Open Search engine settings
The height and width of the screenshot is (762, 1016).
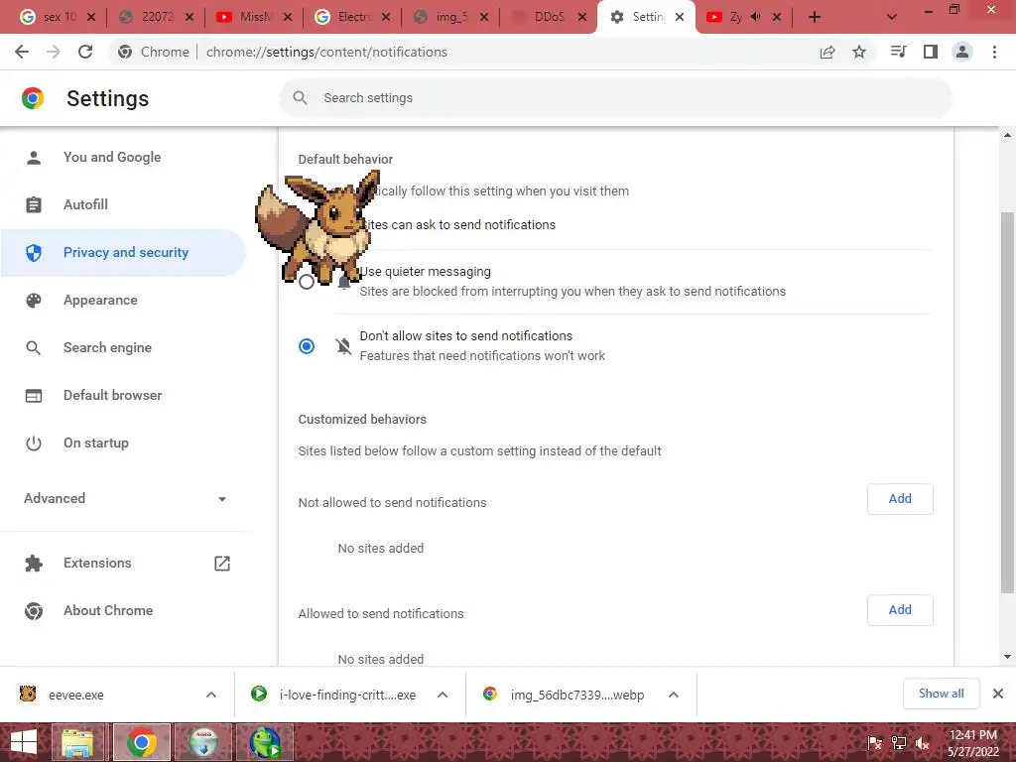pyautogui.click(x=107, y=348)
